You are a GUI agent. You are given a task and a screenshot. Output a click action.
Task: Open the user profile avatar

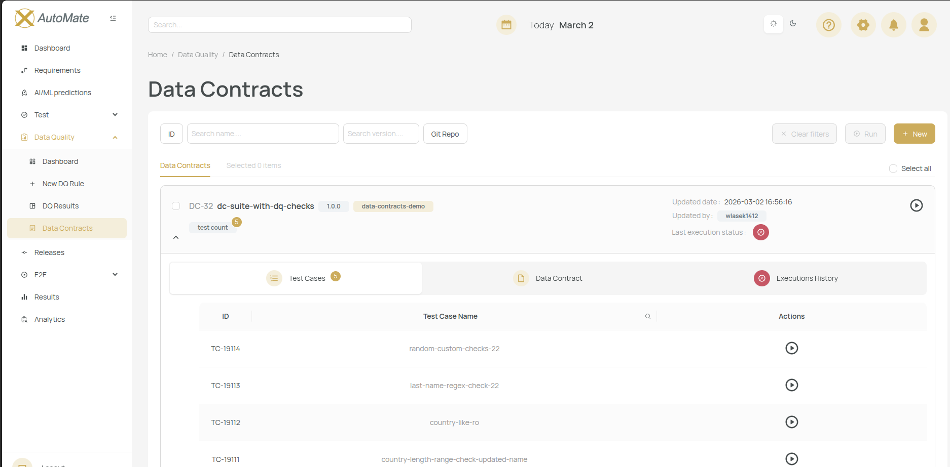pos(924,25)
